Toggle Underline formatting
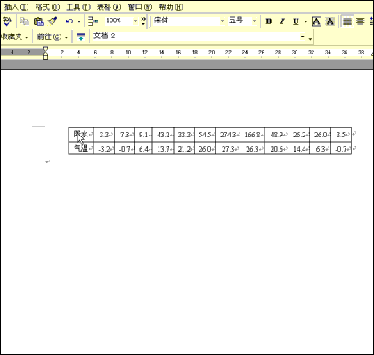374x355 pixels. (296, 21)
